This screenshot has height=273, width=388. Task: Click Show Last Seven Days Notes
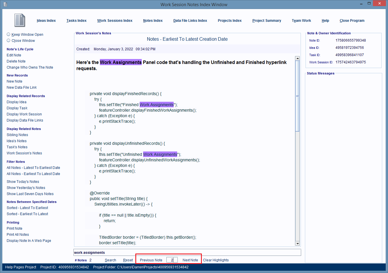point(30,194)
